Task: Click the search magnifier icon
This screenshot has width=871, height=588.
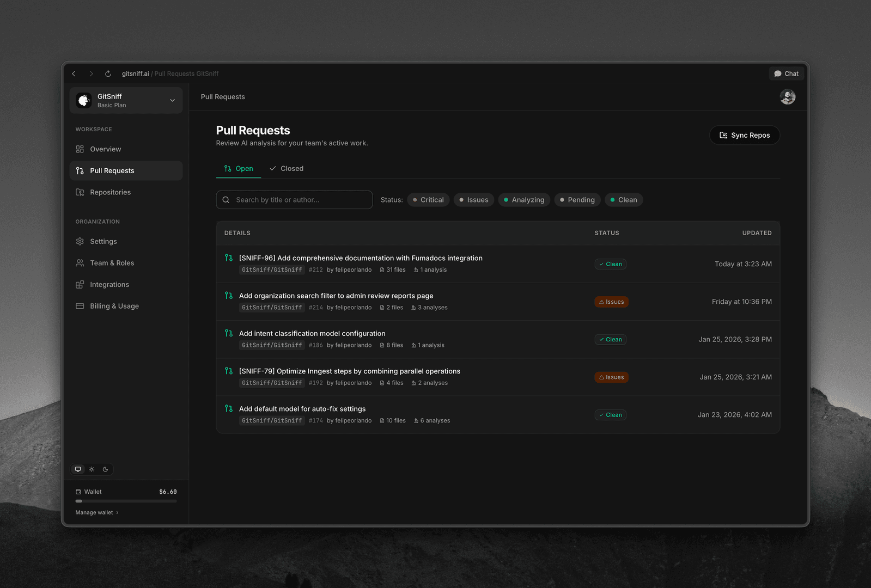Action: click(x=226, y=200)
